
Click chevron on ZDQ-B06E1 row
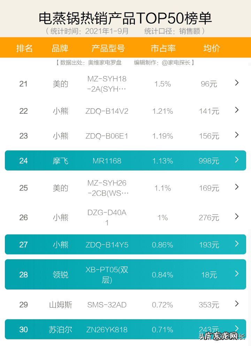237,135
